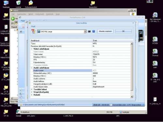Click the Típus row value MPG
163x122 pixels.
95,44
